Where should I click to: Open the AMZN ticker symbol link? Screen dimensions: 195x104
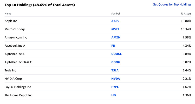click(x=116, y=38)
